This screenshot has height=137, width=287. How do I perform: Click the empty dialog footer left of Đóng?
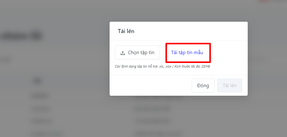coord(150,85)
